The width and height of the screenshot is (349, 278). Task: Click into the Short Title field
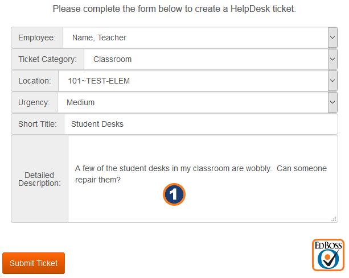click(200, 124)
